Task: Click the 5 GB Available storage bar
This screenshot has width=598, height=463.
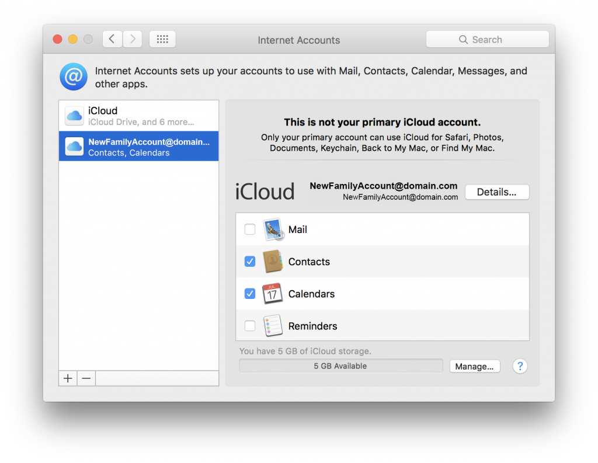Action: click(341, 365)
